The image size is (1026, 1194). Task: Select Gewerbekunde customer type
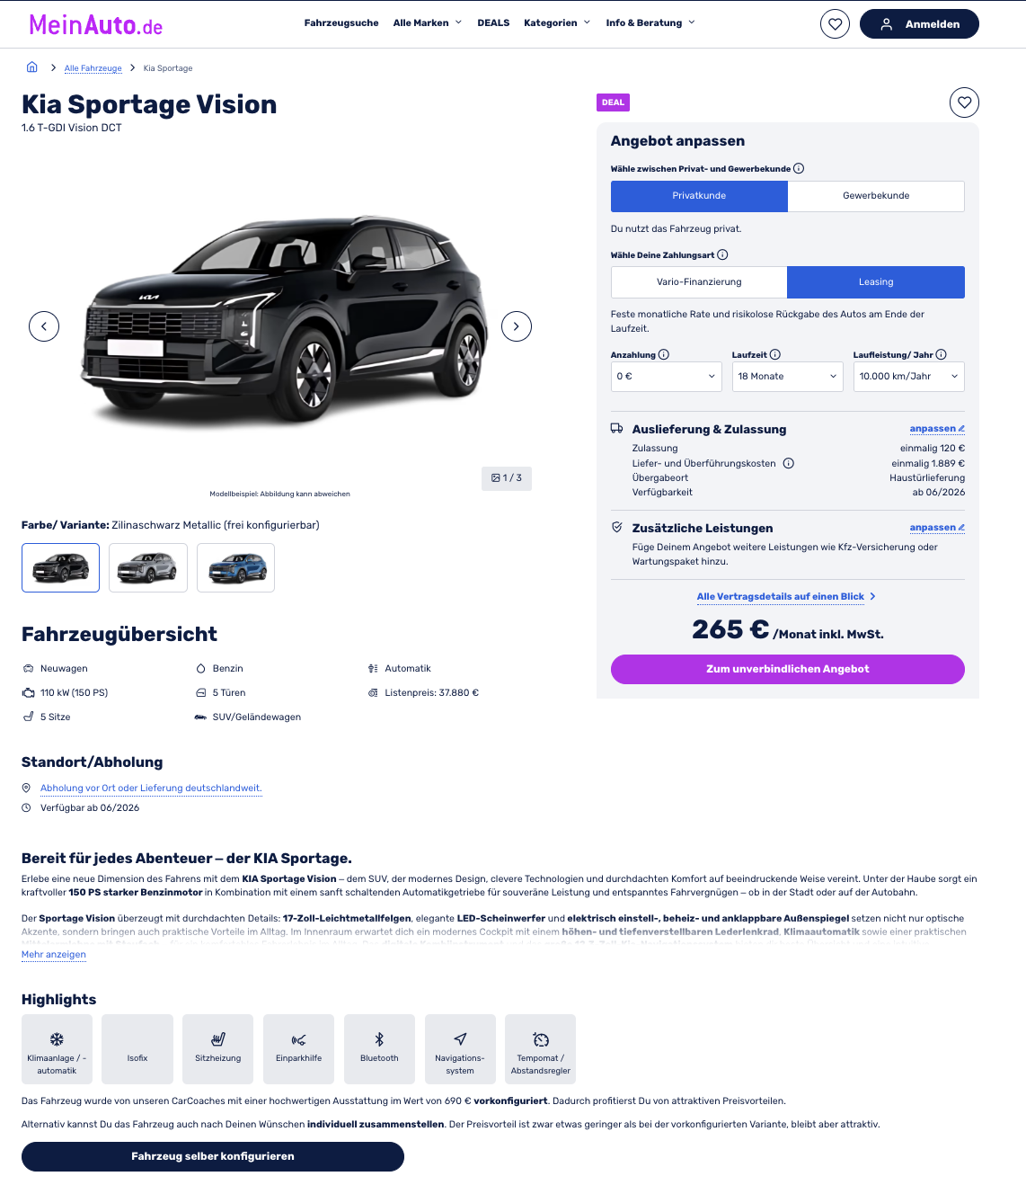876,196
